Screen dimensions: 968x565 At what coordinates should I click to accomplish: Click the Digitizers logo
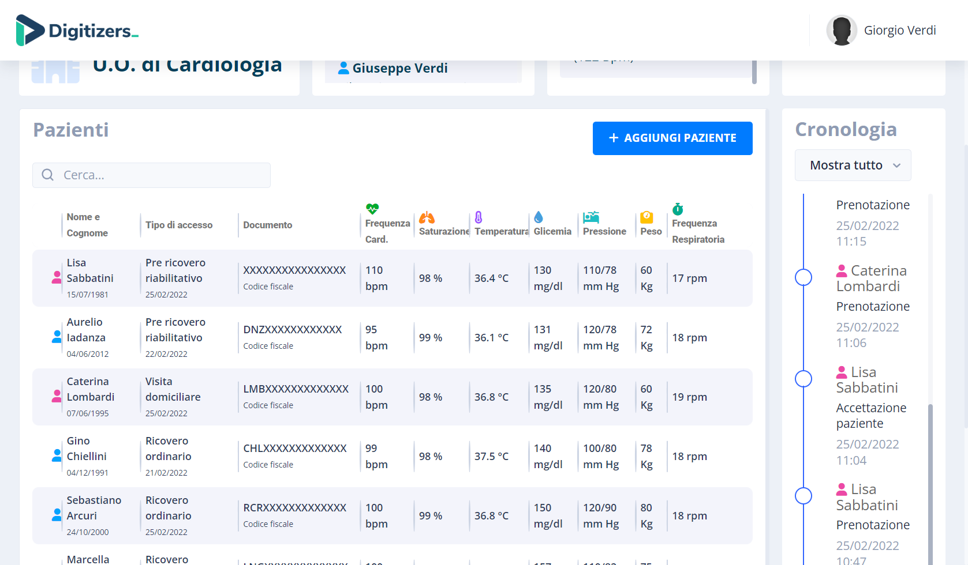[x=77, y=30]
